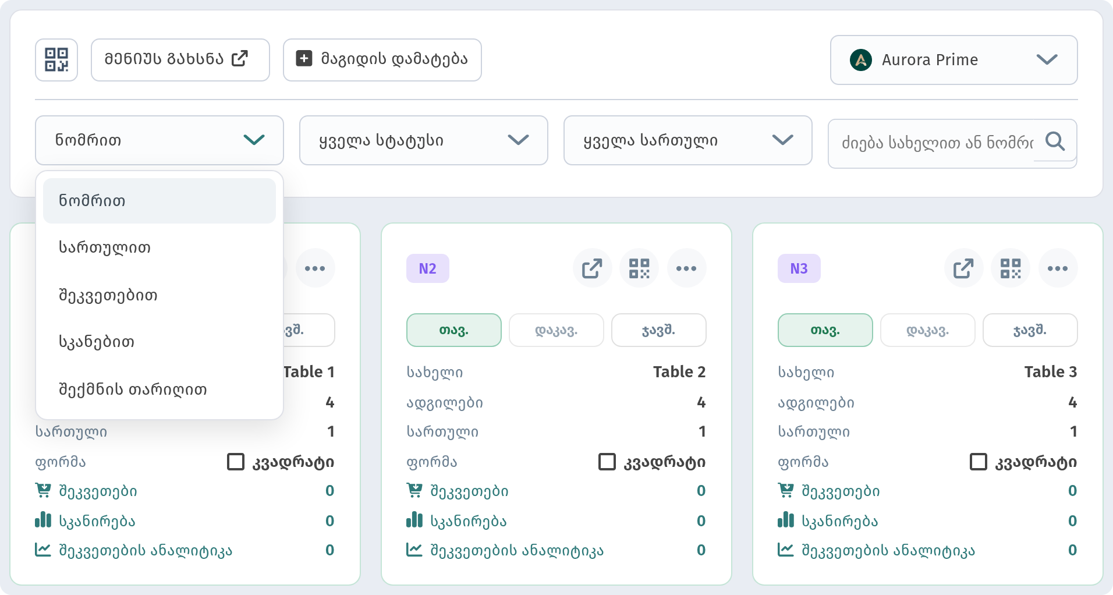The image size is (1113, 595).
Task: Collapse the ნომრით sort dropdown
Action: click(159, 140)
